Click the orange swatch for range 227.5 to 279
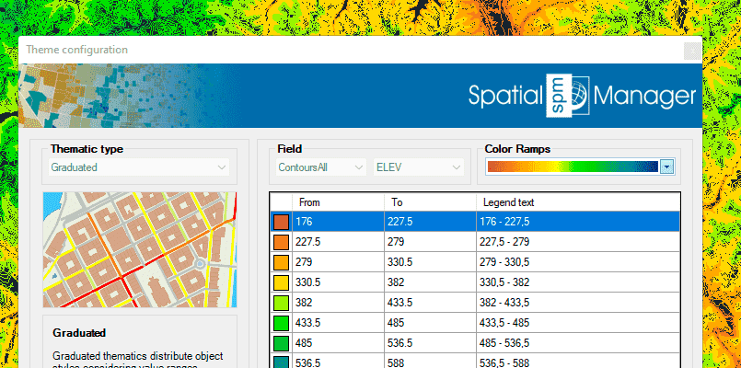 point(282,242)
